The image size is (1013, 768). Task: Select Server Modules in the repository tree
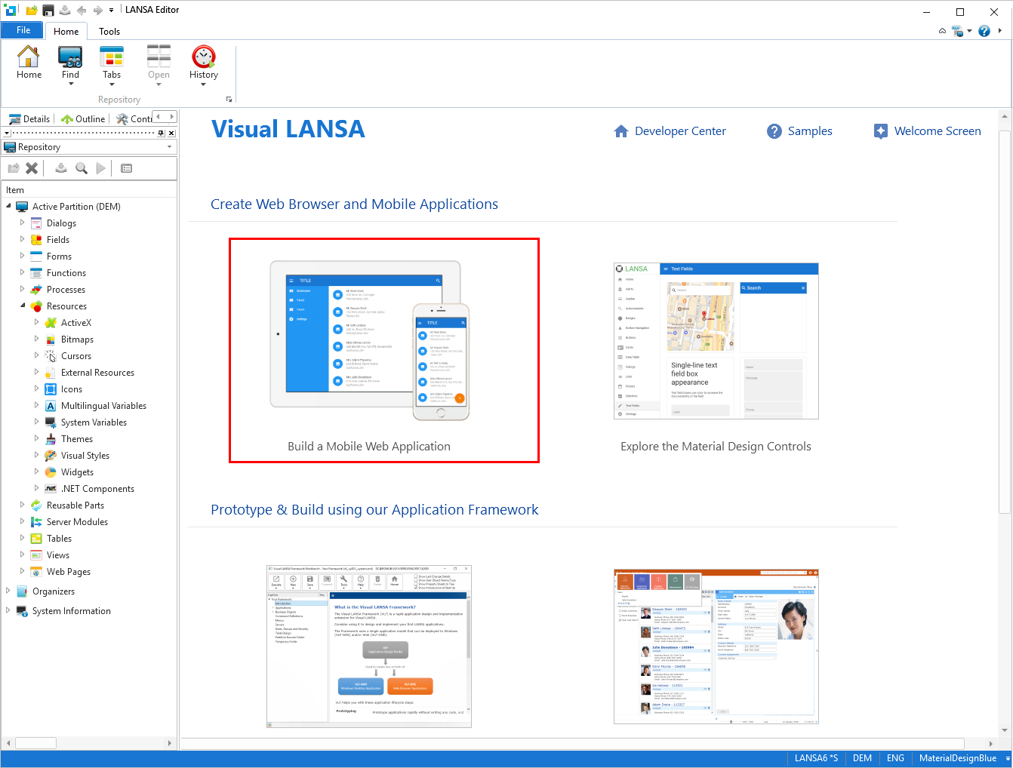click(x=77, y=522)
